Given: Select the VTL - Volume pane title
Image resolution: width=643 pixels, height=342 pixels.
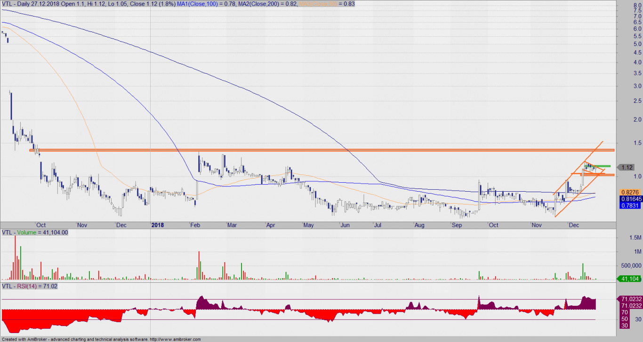Looking at the screenshot, I should click(x=35, y=233).
